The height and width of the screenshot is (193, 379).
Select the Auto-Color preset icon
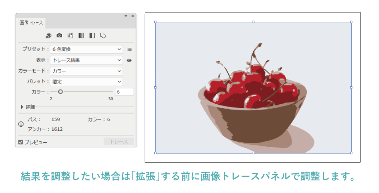tap(48, 36)
